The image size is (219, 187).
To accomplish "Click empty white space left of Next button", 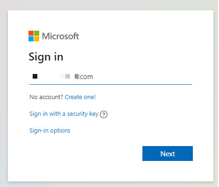I will (85, 154).
